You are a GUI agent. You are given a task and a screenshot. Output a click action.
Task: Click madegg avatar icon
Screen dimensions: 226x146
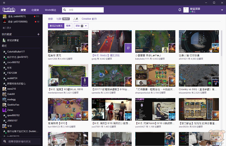point(4,99)
